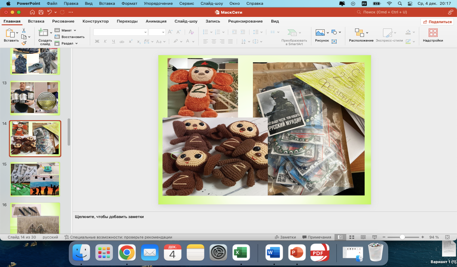The image size is (457, 267).
Task: Expand the bullet list dropdown
Action: [211, 32]
